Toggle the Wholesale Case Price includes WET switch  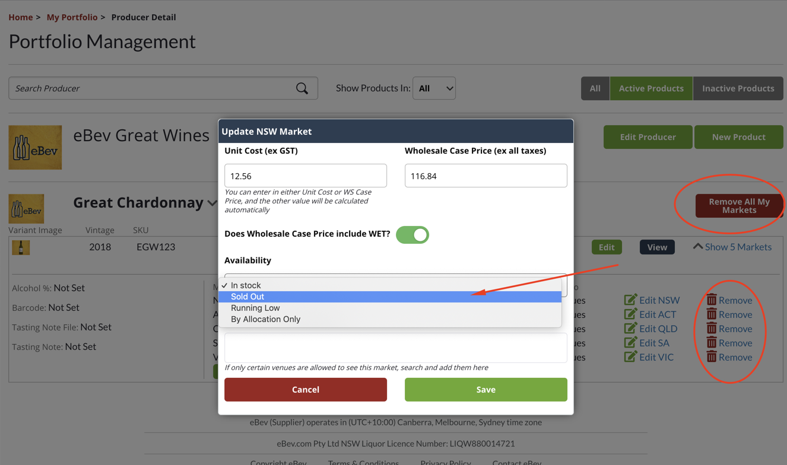(x=412, y=235)
